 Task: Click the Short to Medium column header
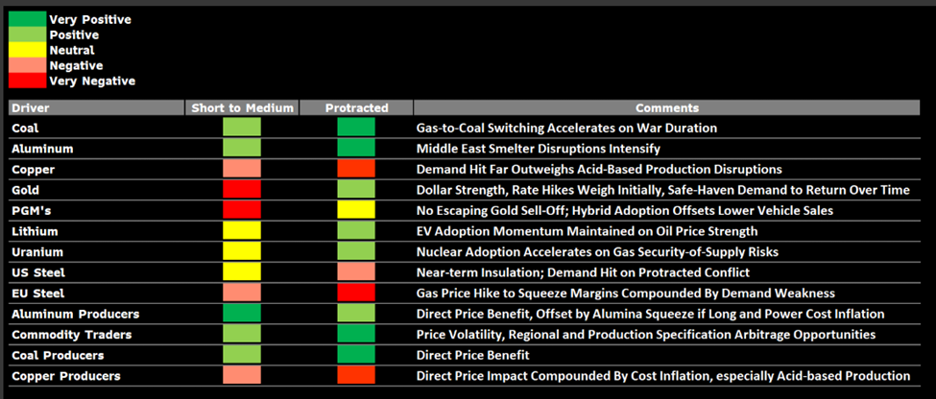(241, 108)
